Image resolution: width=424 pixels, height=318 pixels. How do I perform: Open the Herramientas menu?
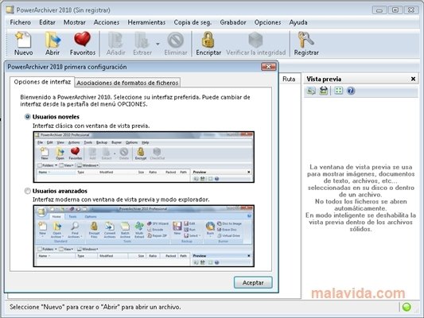146,22
